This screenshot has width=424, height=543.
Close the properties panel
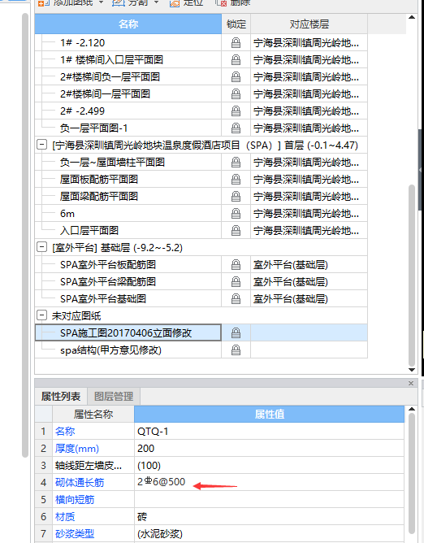411,384
